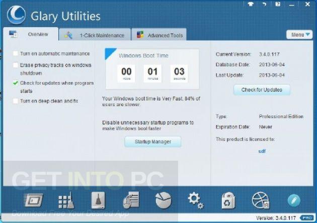Open the process manager gears icon
The image size is (317, 223).
pos(196,200)
